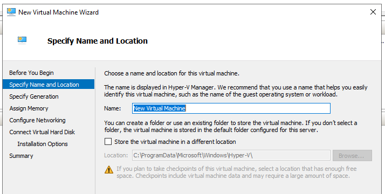
Task: Click the Location path field
Action: pos(231,155)
